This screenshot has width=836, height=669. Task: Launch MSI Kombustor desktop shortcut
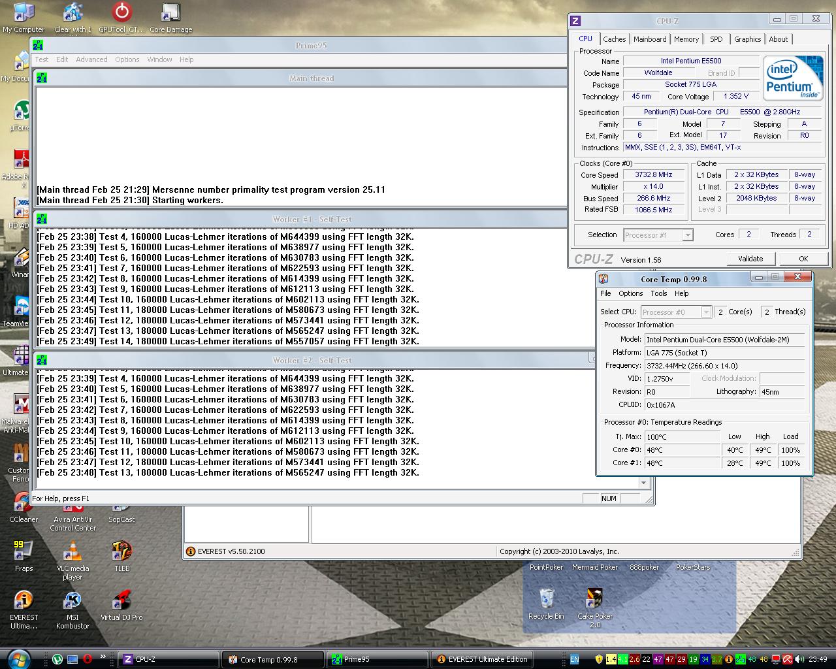tap(72, 602)
